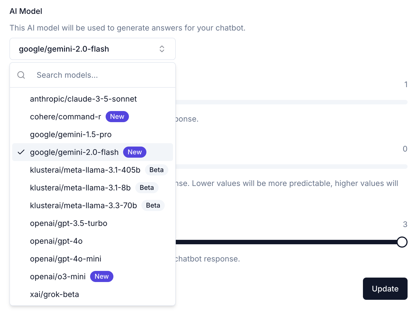Viewport: 417px width, 312px height.
Task: Click the New badge on openai/o3-mini
Action: tap(101, 276)
